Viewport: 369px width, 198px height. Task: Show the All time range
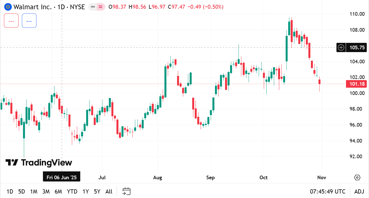coord(109,192)
